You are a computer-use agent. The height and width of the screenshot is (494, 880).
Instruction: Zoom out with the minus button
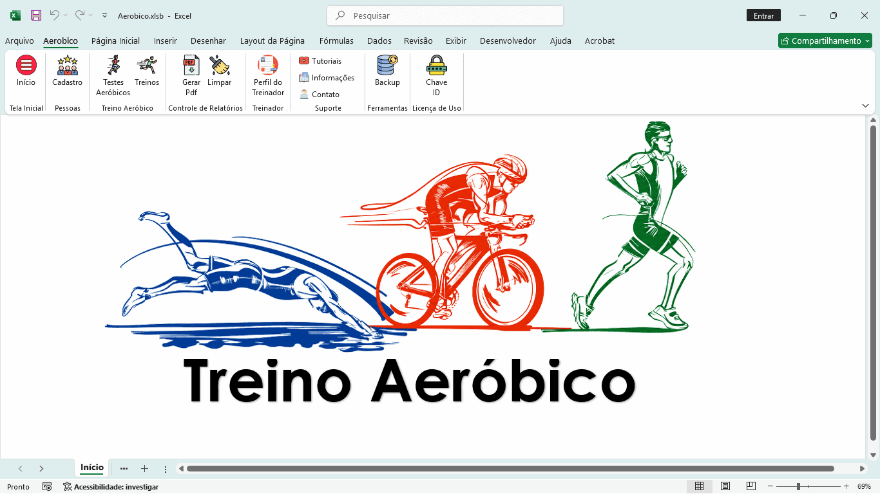(770, 487)
